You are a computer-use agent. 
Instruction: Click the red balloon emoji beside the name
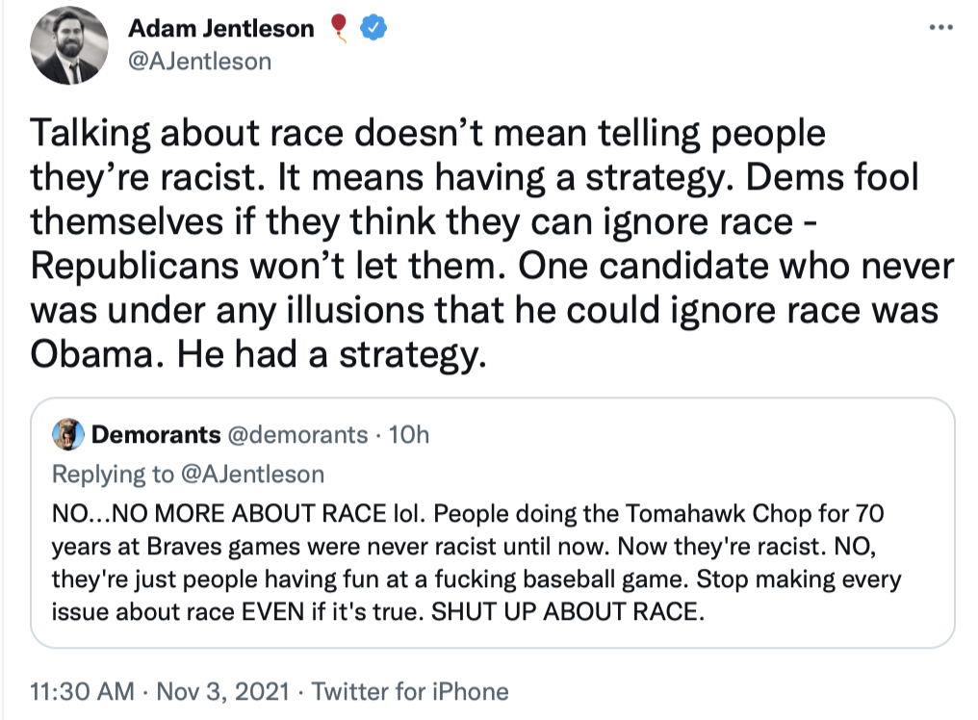(338, 30)
